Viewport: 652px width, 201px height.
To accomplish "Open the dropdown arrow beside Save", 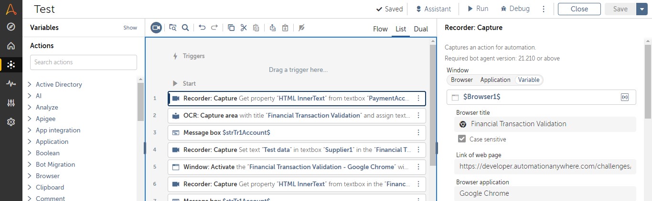I will (641, 9).
